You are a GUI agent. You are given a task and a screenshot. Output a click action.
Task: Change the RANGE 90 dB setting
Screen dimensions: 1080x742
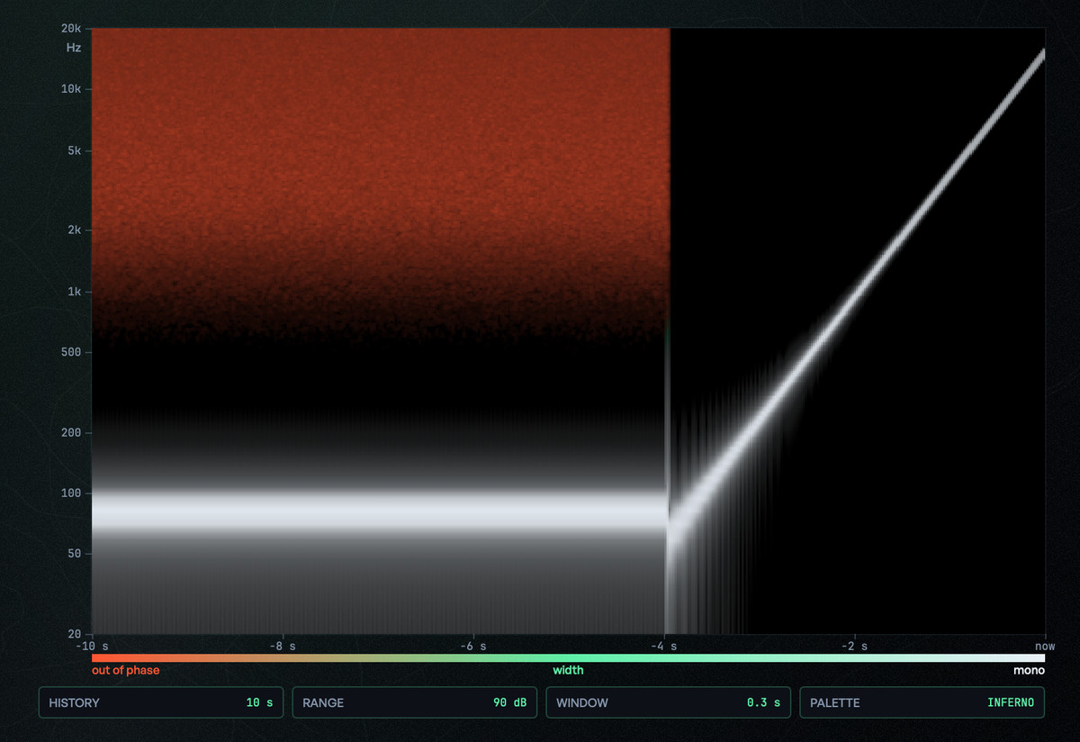(415, 702)
